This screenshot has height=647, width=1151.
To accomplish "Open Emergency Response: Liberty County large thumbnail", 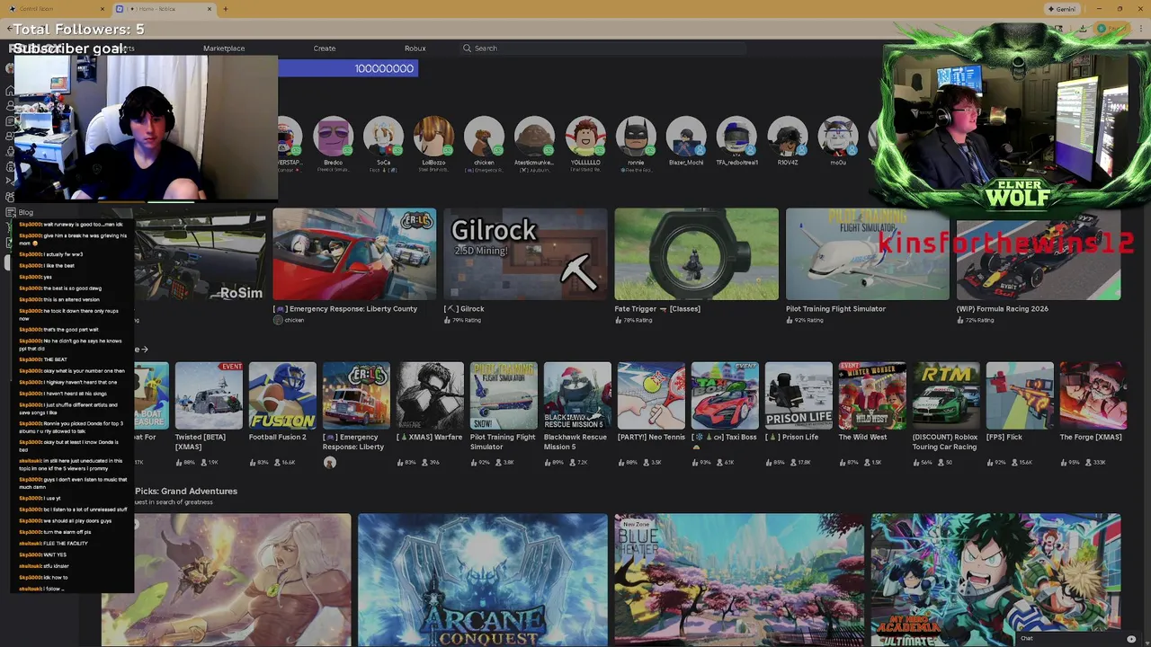I will click(354, 254).
